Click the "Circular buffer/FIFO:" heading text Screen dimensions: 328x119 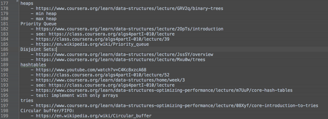coord(47,111)
